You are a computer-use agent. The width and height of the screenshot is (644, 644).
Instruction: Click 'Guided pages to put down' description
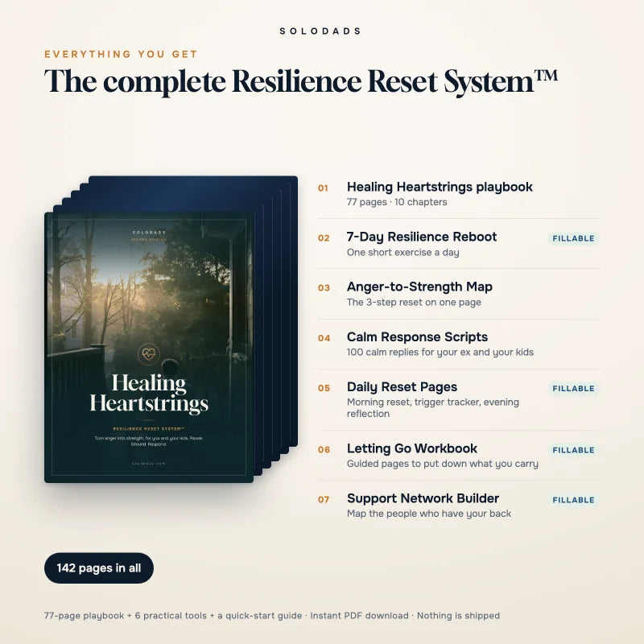pos(442,464)
